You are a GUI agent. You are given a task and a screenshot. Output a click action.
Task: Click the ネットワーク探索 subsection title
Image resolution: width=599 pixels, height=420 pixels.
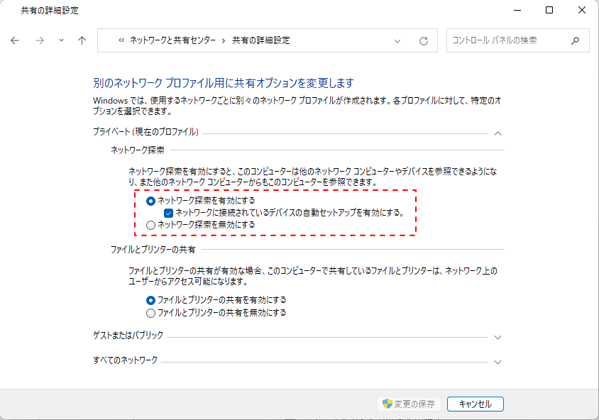point(138,150)
